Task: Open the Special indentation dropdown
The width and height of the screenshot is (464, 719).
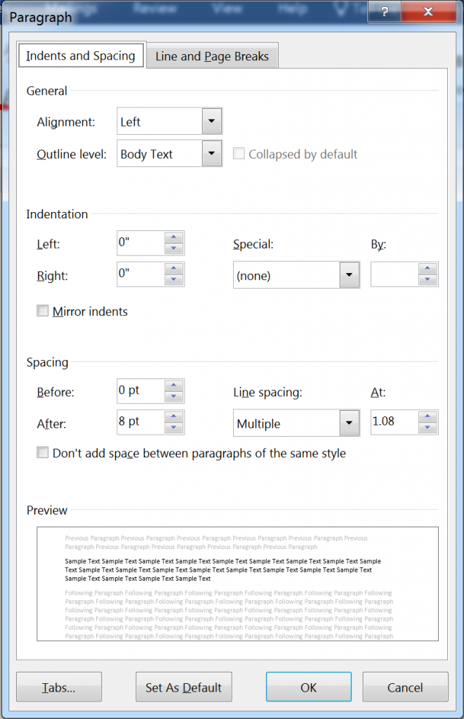Action: coord(350,275)
